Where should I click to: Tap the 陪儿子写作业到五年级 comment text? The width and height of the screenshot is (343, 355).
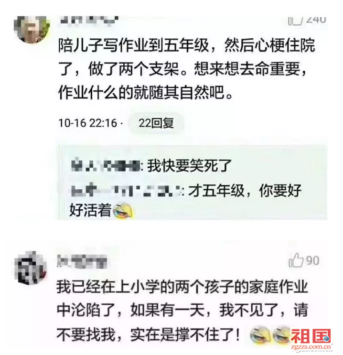pos(187,69)
